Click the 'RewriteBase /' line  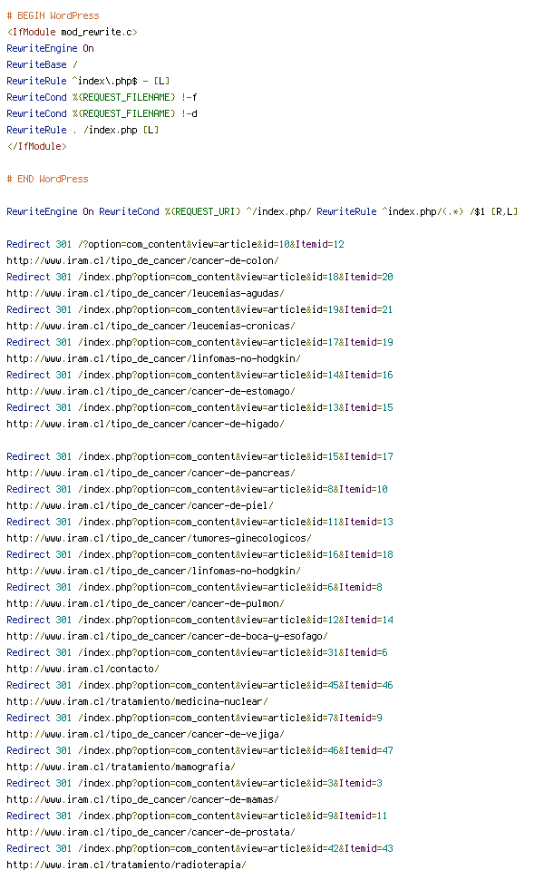(x=42, y=64)
